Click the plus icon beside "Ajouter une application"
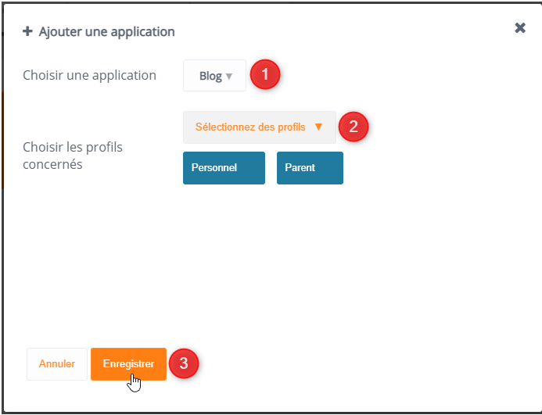This screenshot has height=415, width=542. pyautogui.click(x=27, y=32)
